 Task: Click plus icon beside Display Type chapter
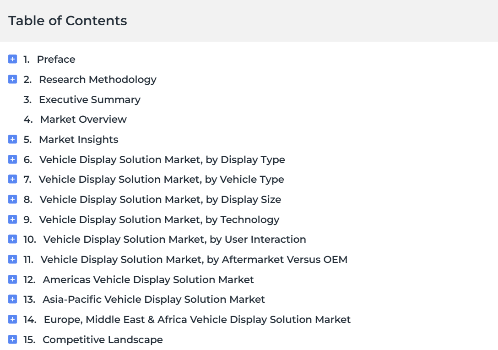pyautogui.click(x=12, y=159)
